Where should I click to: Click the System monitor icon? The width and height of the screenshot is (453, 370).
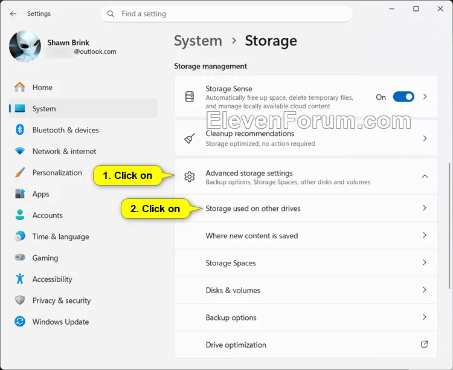[20, 108]
